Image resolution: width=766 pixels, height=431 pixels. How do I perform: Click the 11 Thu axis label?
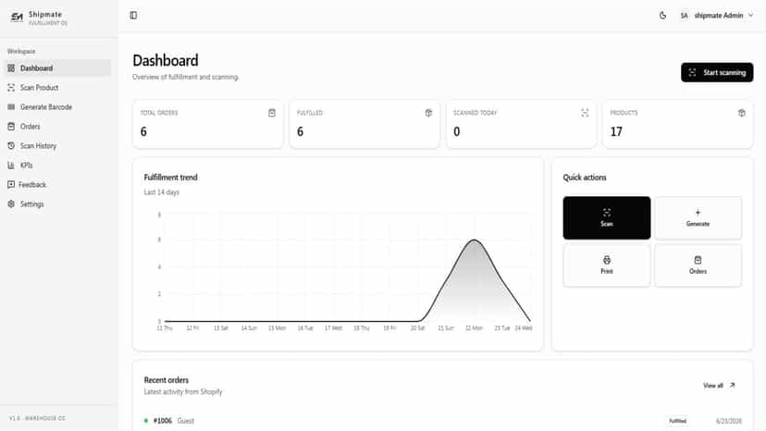165,328
